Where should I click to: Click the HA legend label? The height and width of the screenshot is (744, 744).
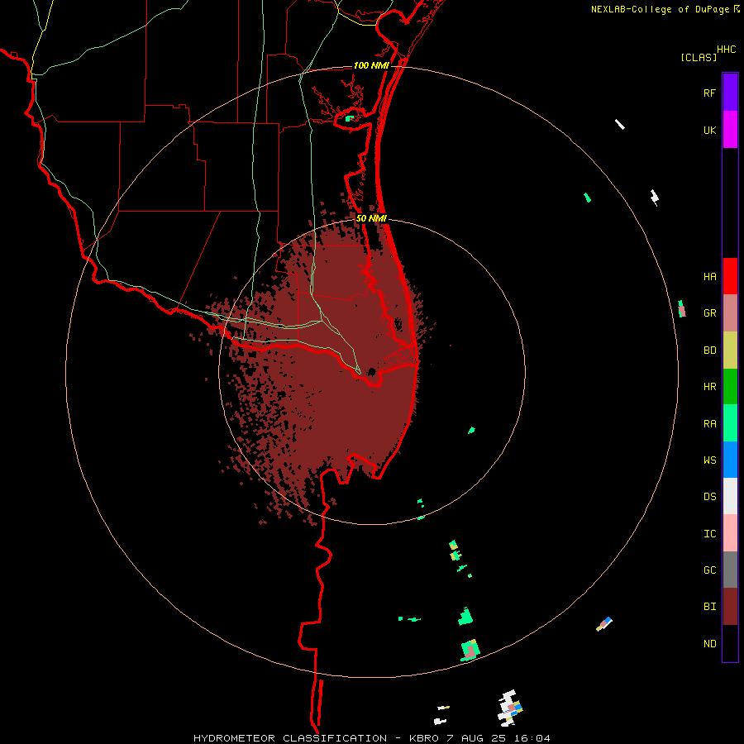click(x=709, y=277)
